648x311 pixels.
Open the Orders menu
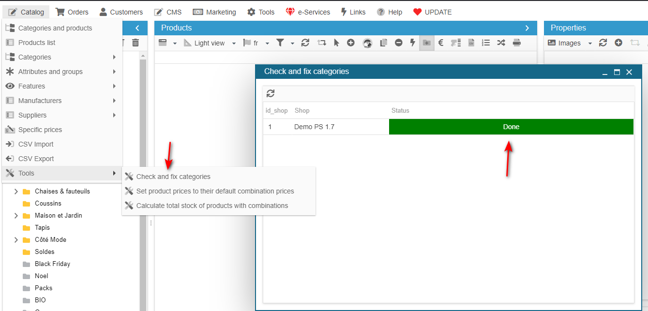pos(72,12)
